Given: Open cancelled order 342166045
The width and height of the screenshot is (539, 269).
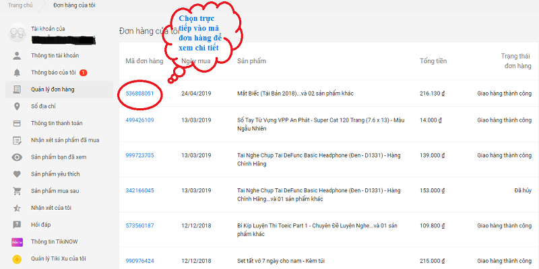Looking at the screenshot, I should coord(140,190).
